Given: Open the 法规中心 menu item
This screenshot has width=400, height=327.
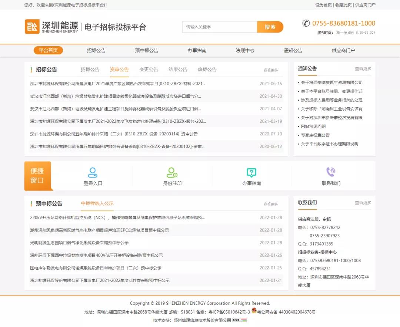Looking at the screenshot, I should coord(244,51).
